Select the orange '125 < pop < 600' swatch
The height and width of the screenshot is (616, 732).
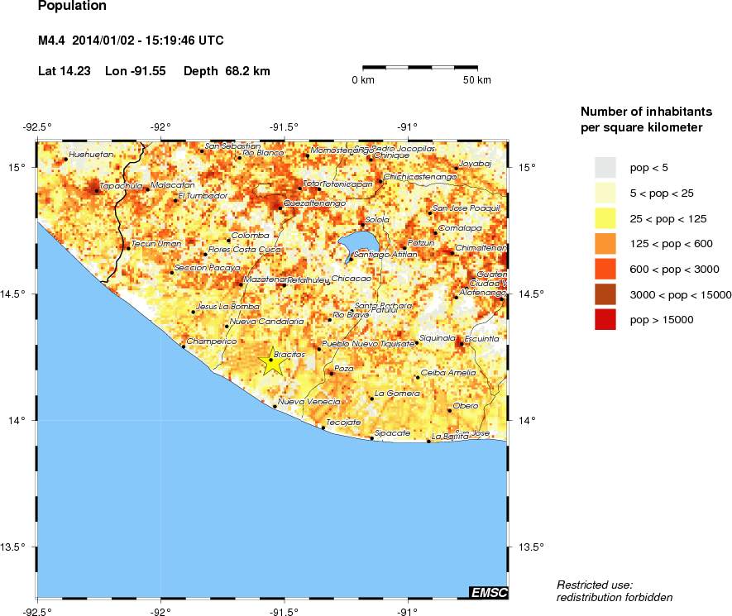tap(606, 244)
